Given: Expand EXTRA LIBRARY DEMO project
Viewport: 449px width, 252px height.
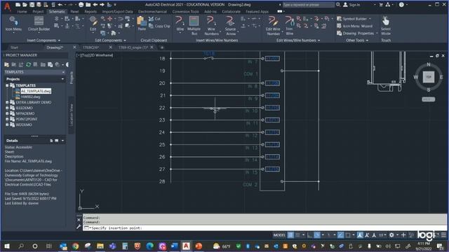Looking at the screenshot, I should point(7,102).
